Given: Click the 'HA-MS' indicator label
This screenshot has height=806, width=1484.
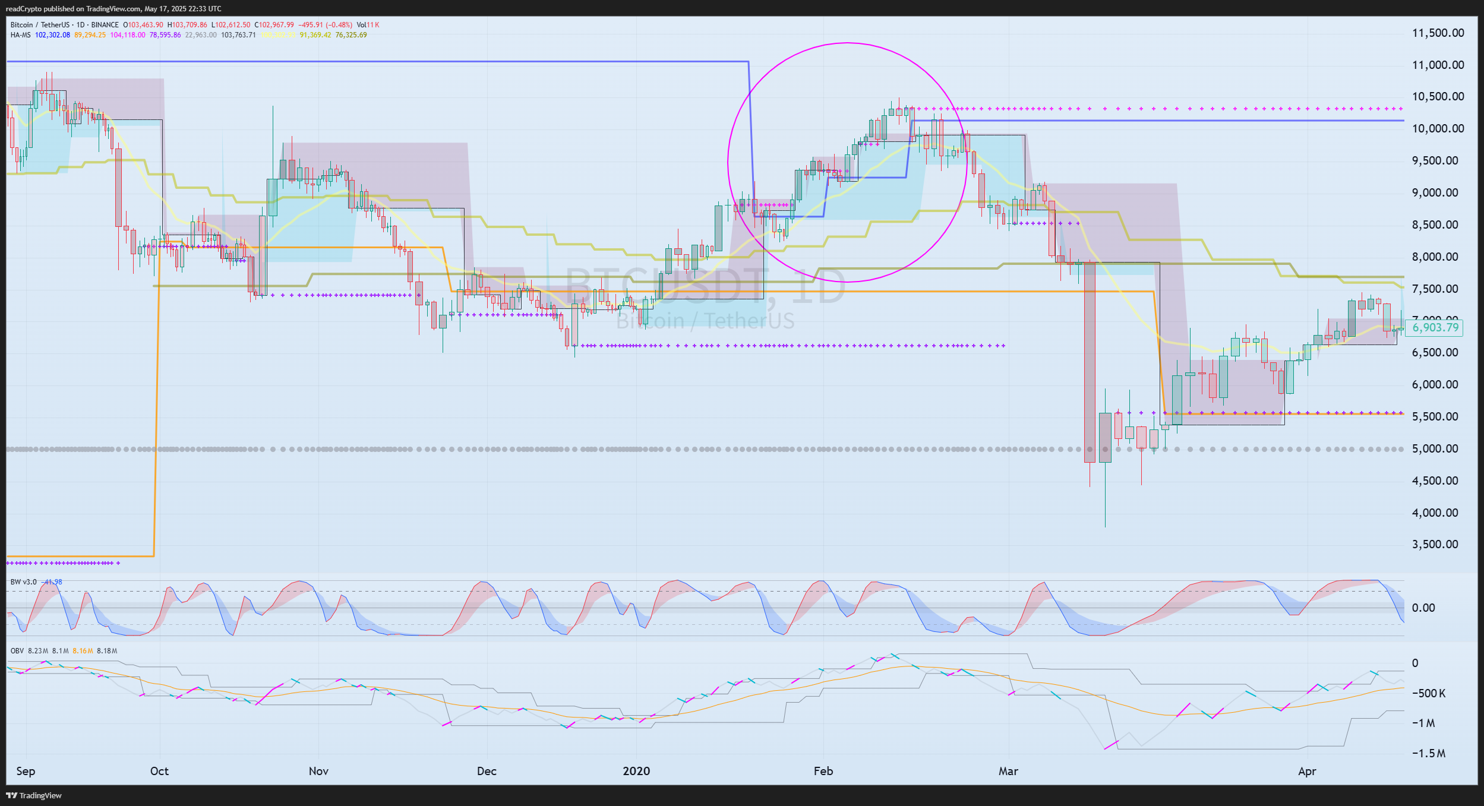Looking at the screenshot, I should pos(21,35).
